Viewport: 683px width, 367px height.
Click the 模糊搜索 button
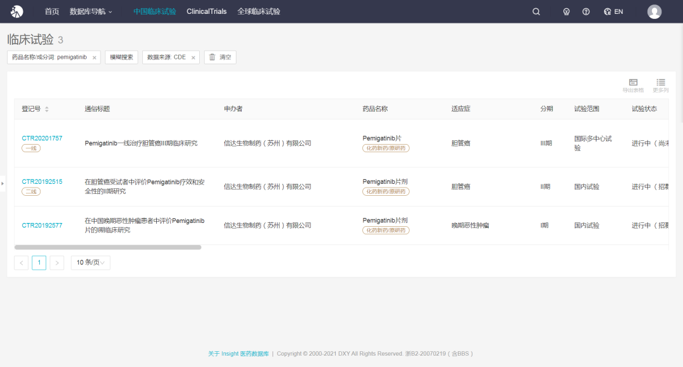[121, 57]
